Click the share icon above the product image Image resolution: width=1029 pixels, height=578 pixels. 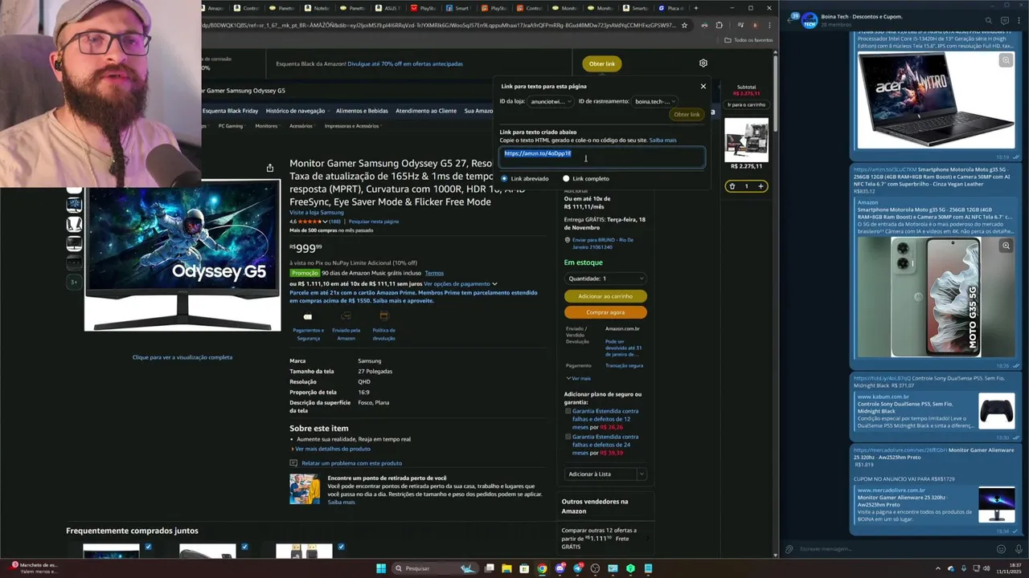[x=270, y=168]
